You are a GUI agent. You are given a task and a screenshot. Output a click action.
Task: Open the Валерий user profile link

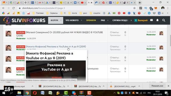(142, 20)
